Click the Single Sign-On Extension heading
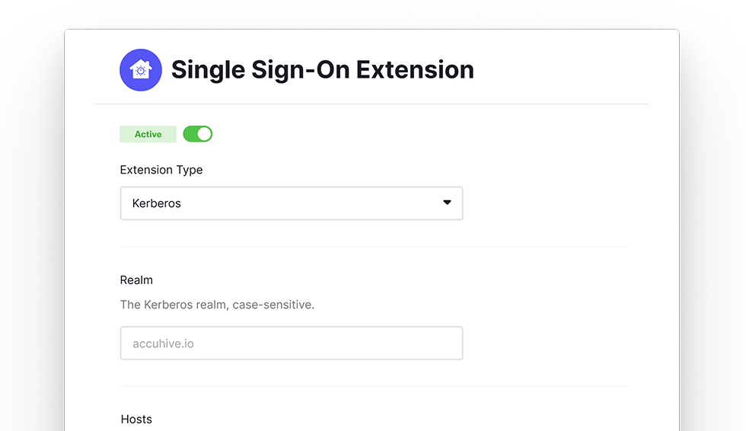 pyautogui.click(x=322, y=70)
